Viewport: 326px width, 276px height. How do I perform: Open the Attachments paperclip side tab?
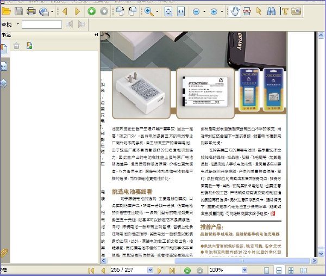[4, 253]
